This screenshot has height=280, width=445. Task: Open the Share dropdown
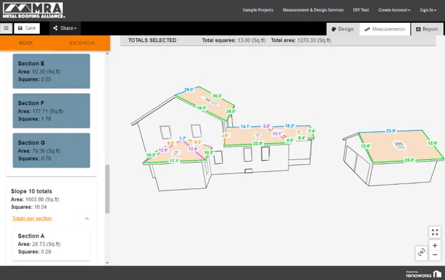65,28
